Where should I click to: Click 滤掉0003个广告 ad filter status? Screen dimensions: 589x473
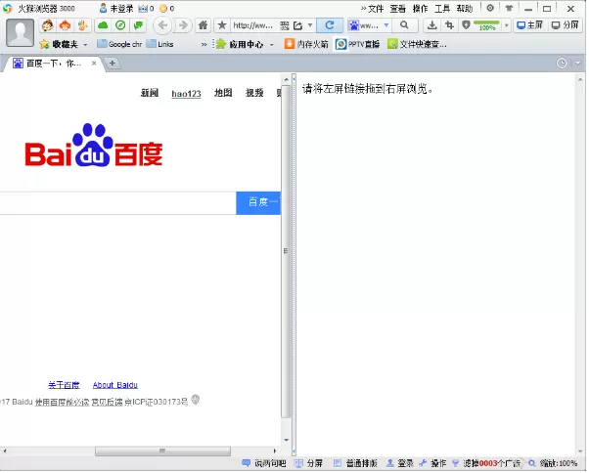(x=486, y=463)
